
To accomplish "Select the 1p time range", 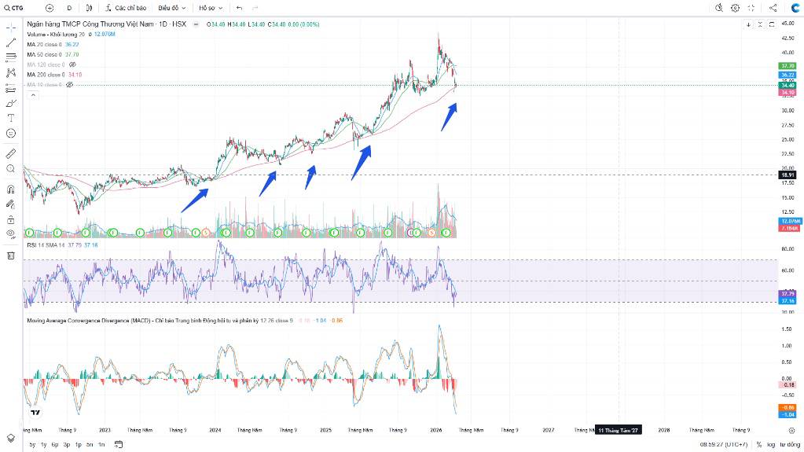I will pos(79,445).
